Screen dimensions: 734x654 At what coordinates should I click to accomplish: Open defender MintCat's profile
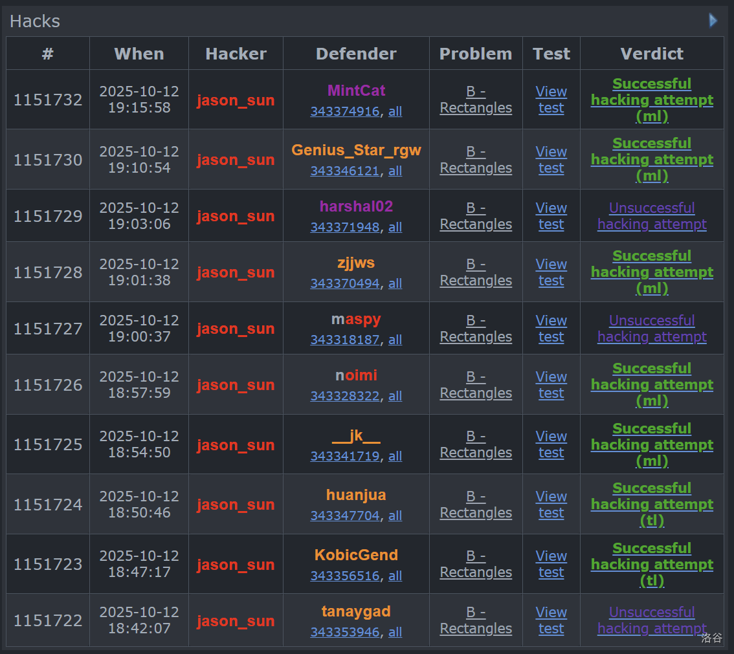tap(356, 91)
